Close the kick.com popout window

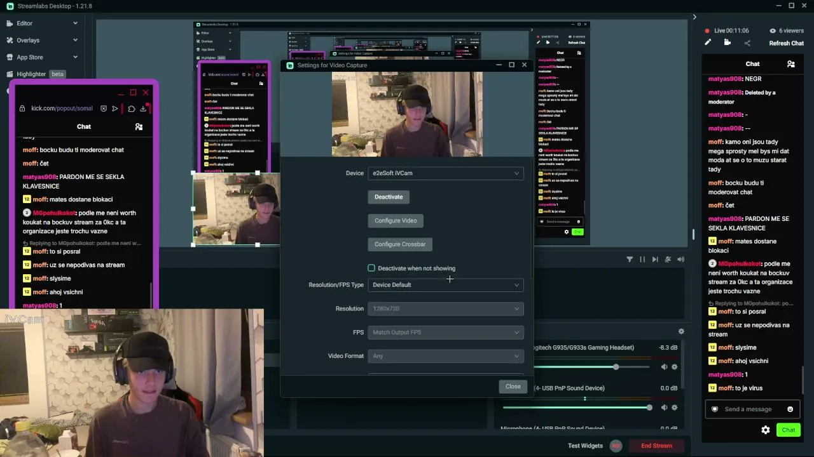pos(146,93)
